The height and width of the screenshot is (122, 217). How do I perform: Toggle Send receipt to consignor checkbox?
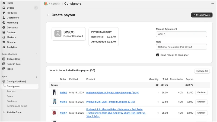click(x=158, y=55)
